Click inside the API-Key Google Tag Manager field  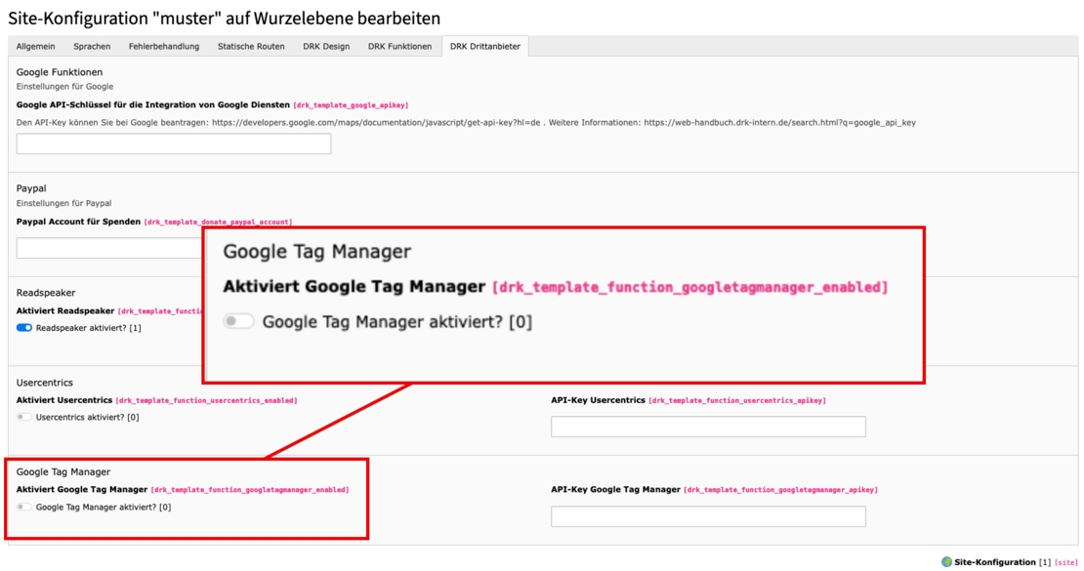coord(708,515)
